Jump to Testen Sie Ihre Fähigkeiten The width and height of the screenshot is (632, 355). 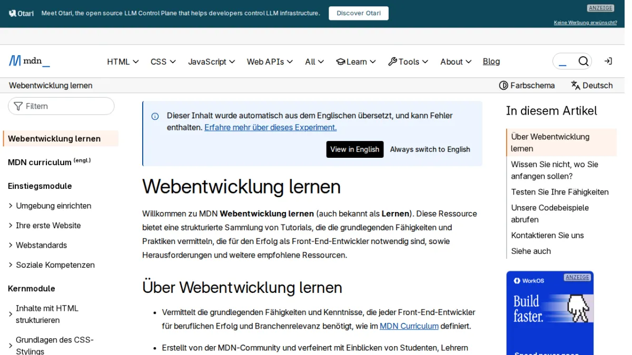(560, 192)
